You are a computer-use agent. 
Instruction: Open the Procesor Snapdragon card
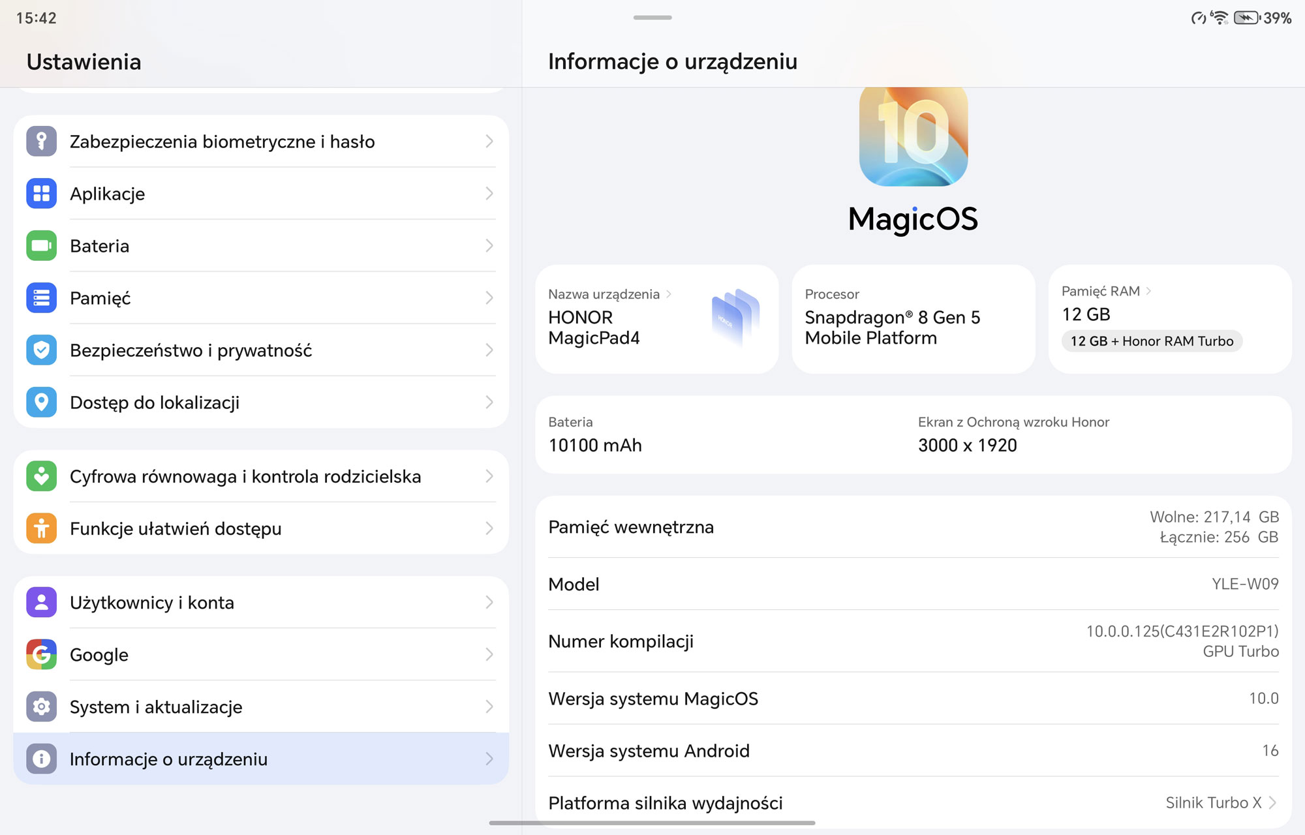pyautogui.click(x=913, y=319)
